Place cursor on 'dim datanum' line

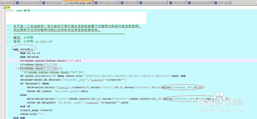[x=30, y=57]
